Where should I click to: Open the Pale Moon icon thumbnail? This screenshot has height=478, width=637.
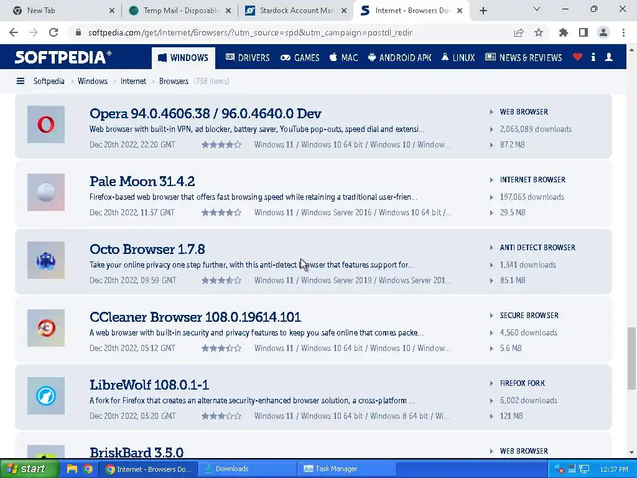[x=46, y=192]
